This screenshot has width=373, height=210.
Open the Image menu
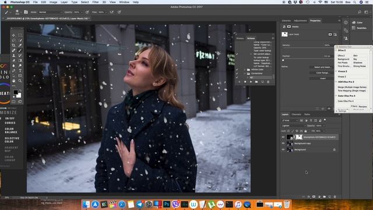[x=53, y=2]
